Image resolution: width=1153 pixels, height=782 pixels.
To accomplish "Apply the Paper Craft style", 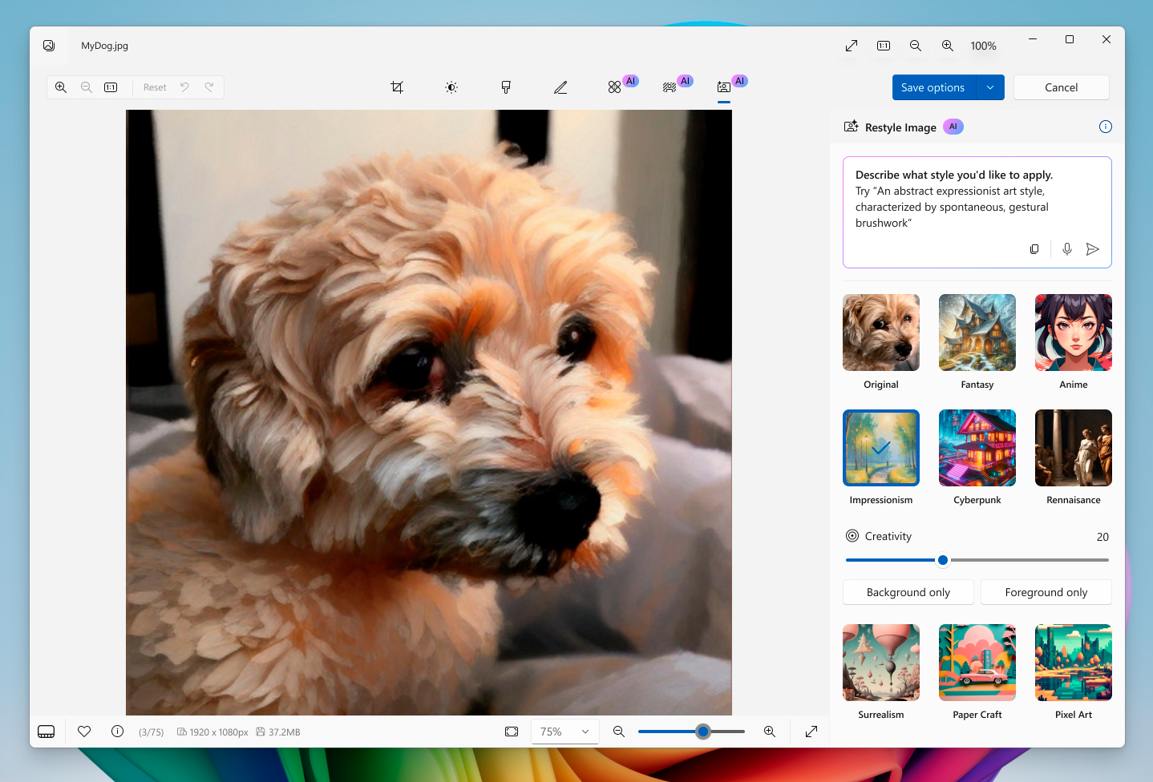I will [977, 663].
